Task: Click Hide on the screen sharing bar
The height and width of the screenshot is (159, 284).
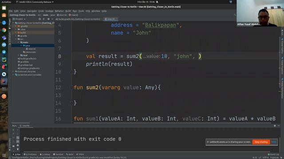Action: [x=274, y=142]
